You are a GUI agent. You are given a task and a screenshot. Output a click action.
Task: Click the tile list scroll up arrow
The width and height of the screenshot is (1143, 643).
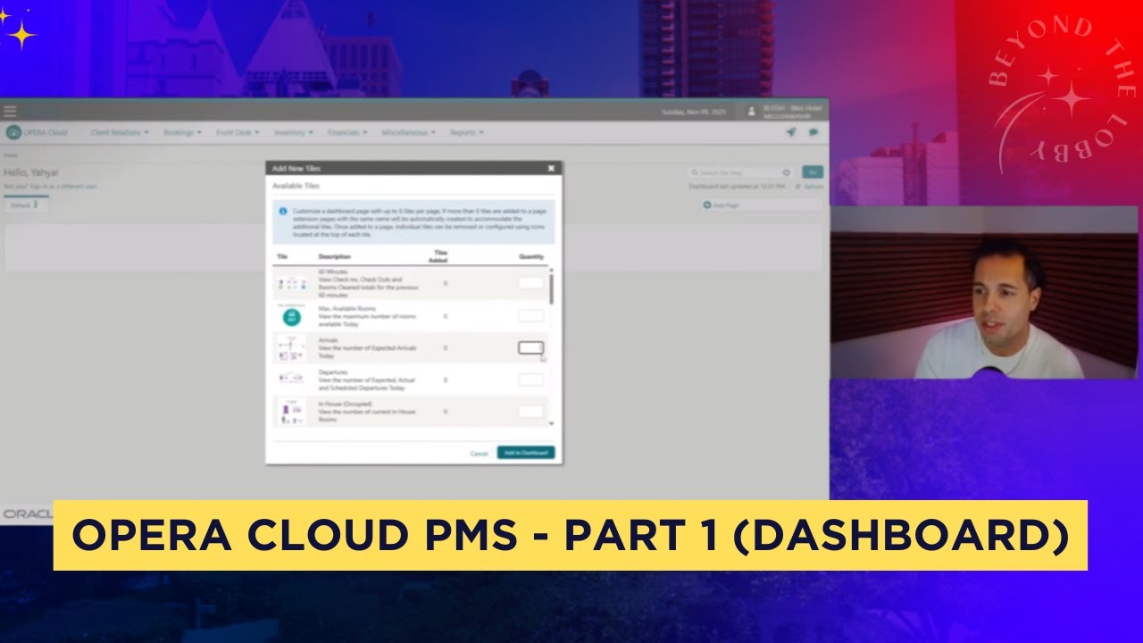pyautogui.click(x=551, y=270)
